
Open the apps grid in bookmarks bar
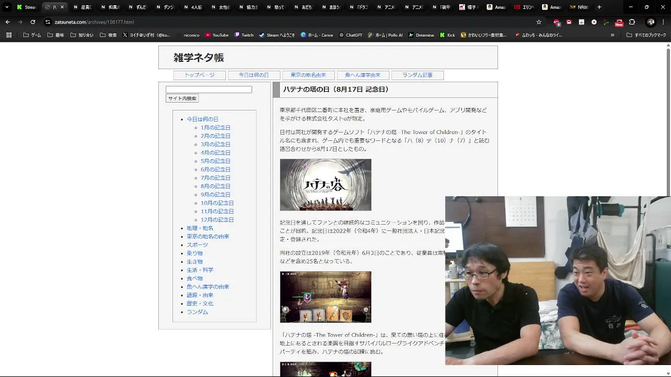coord(9,35)
